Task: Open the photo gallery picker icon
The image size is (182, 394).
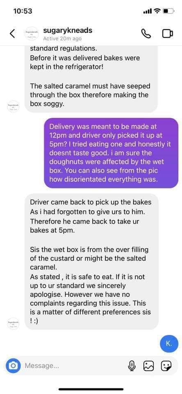Action: [148, 366]
